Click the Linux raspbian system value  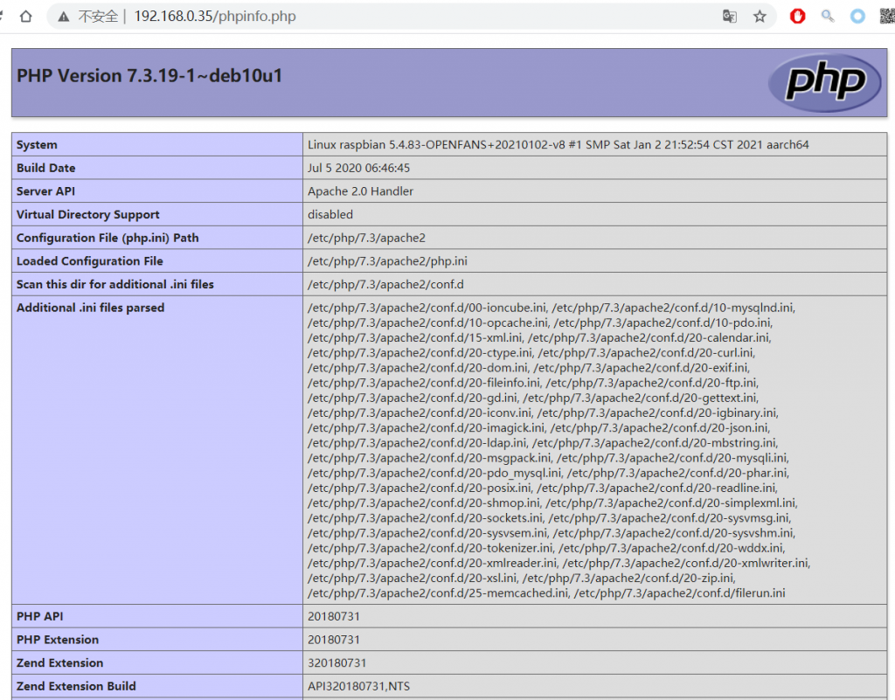(x=559, y=145)
